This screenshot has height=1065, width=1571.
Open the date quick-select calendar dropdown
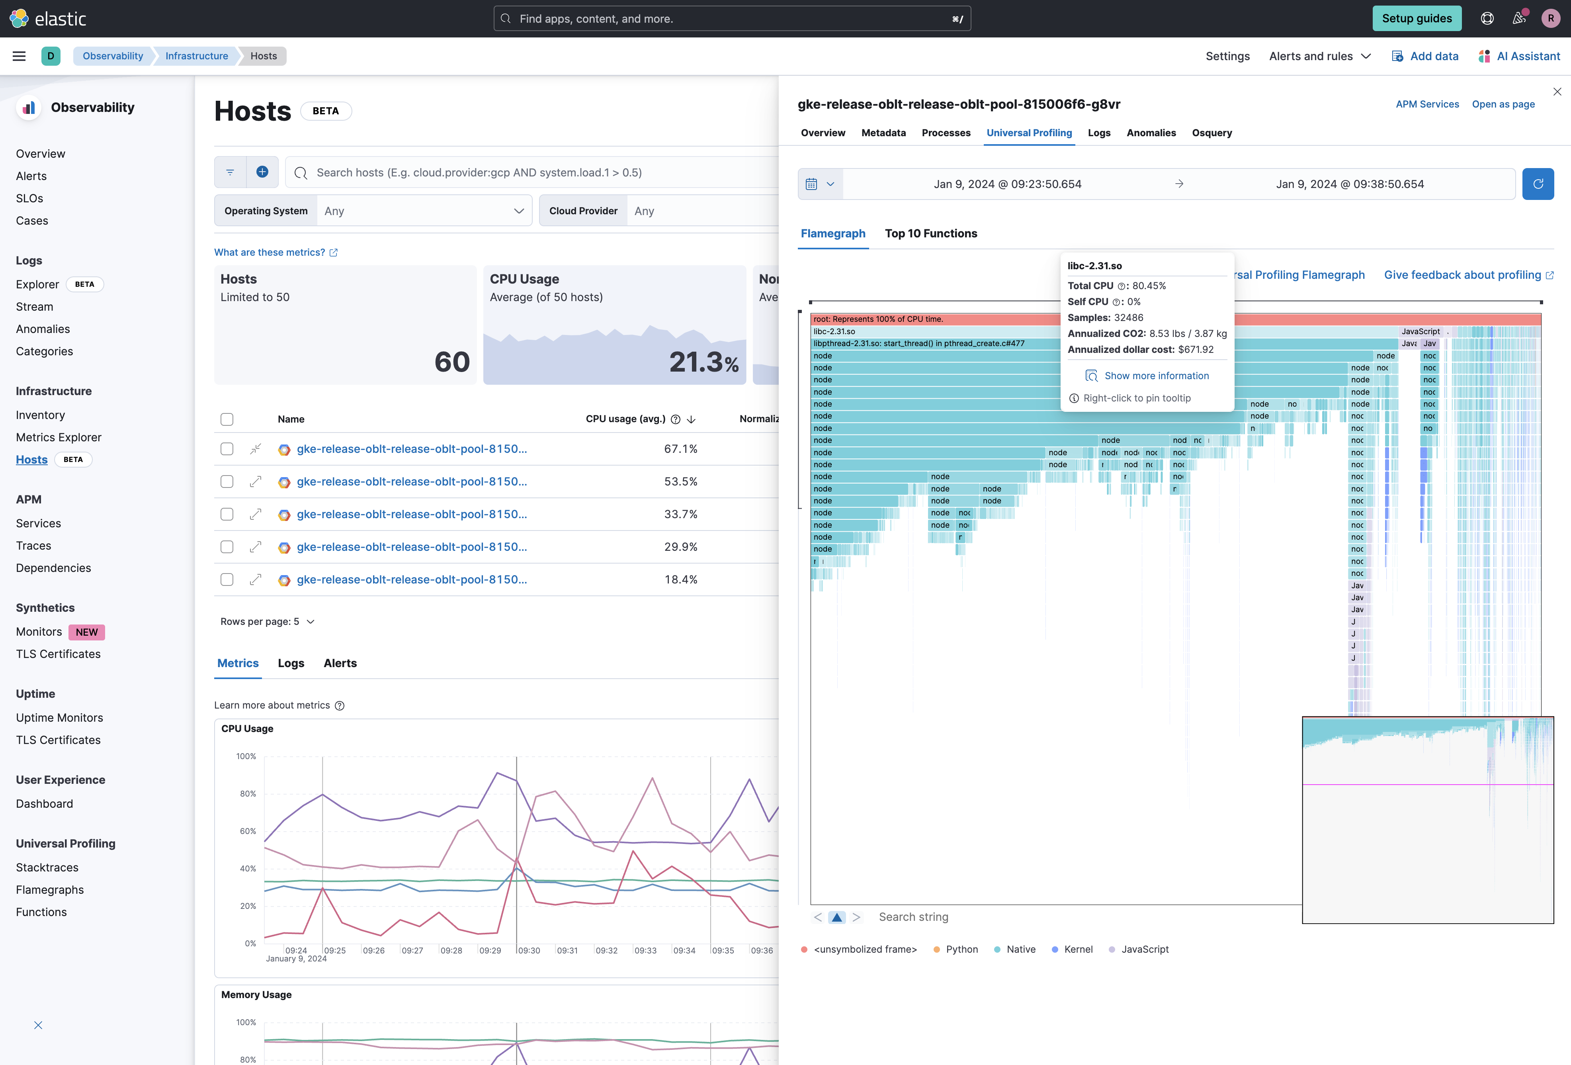pos(820,184)
